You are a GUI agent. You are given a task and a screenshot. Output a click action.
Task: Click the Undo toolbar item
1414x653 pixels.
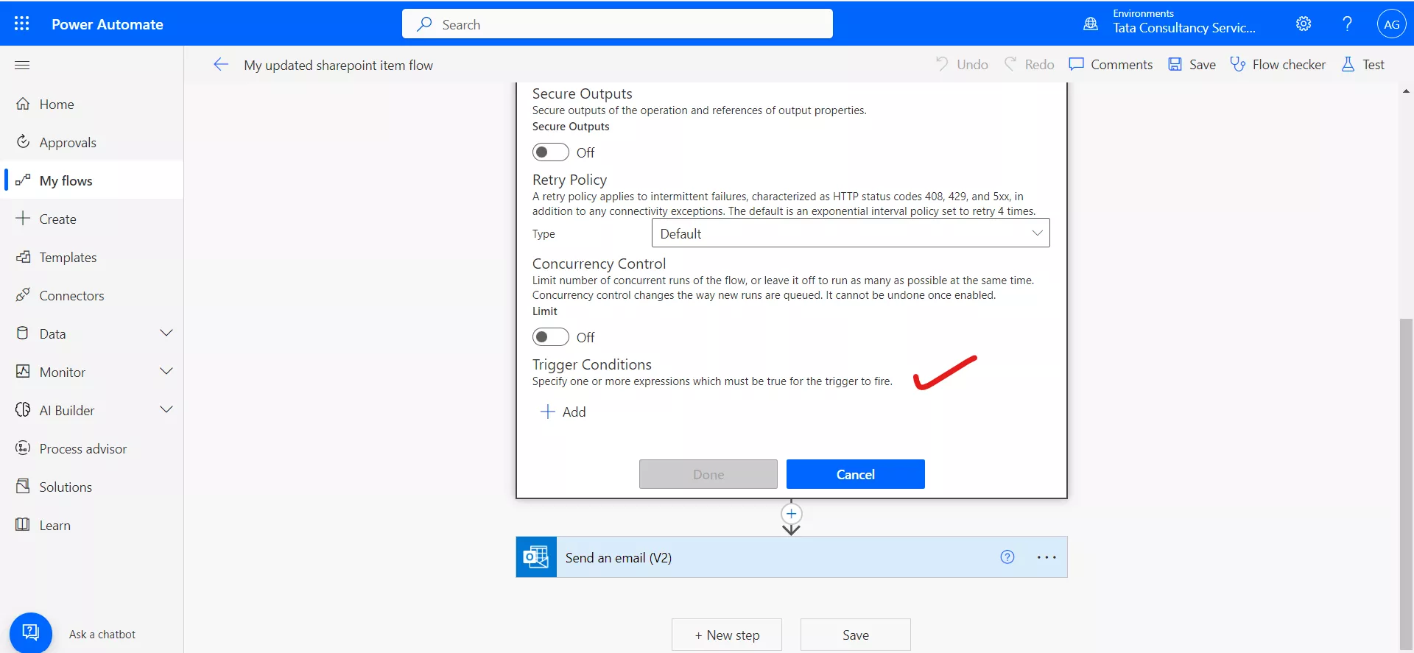coord(962,65)
